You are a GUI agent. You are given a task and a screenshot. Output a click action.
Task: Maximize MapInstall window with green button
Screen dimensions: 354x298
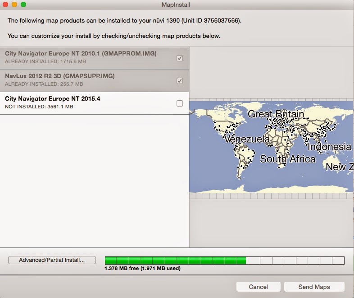click(23, 5)
